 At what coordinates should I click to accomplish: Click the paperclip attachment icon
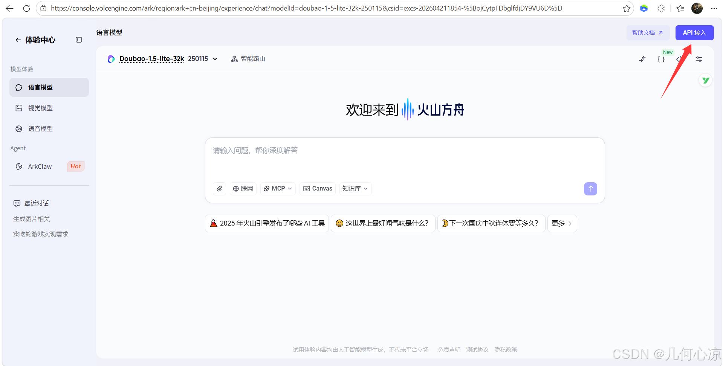click(219, 189)
